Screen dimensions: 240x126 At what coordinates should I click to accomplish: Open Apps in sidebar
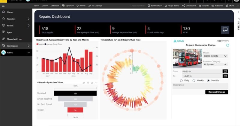(x=9, y=32)
